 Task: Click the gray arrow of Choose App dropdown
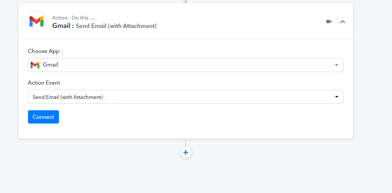point(336,65)
